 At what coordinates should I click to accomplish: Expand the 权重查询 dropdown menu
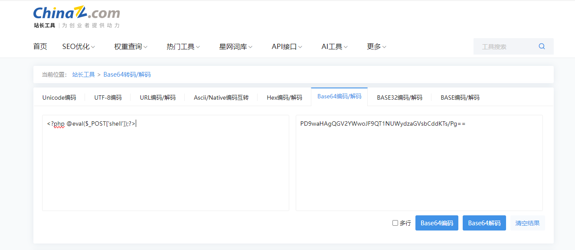(x=131, y=46)
